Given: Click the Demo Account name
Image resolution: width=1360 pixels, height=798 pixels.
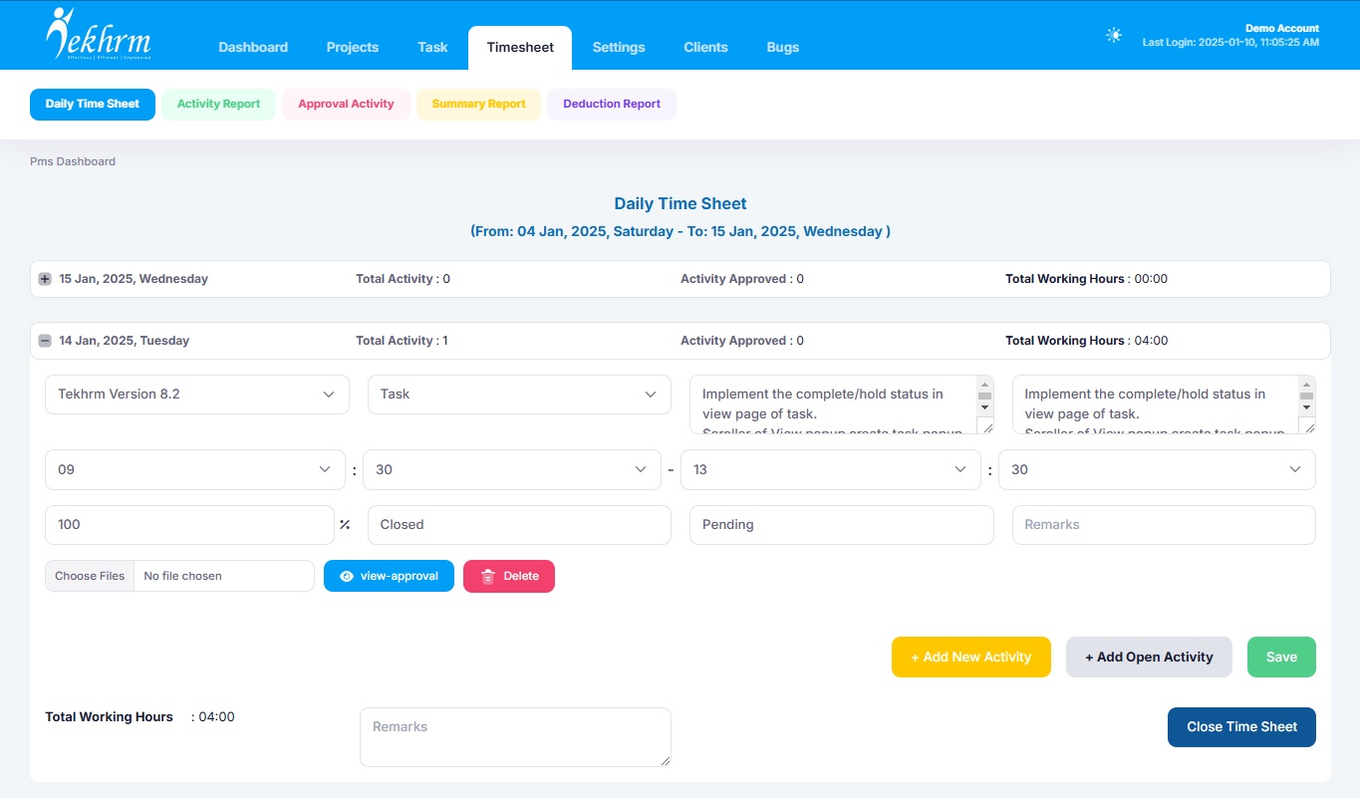Looking at the screenshot, I should 1282,29.
